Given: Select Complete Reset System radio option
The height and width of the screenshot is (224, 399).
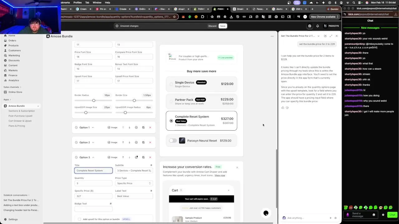Looking at the screenshot, I should pyautogui.click(x=171, y=121).
